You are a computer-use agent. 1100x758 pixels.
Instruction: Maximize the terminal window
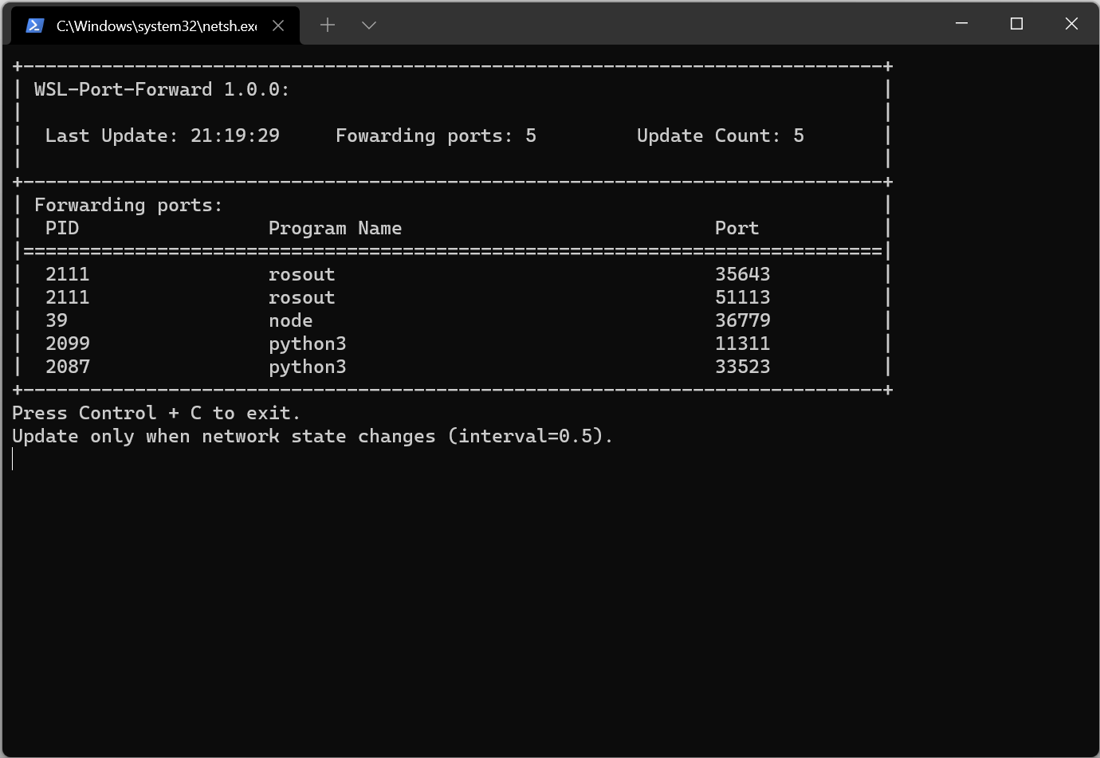pyautogui.click(x=1016, y=23)
